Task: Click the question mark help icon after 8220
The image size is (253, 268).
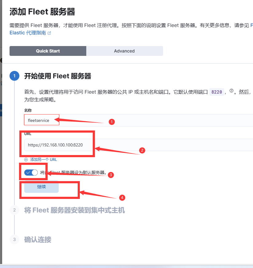Action: 232,91
